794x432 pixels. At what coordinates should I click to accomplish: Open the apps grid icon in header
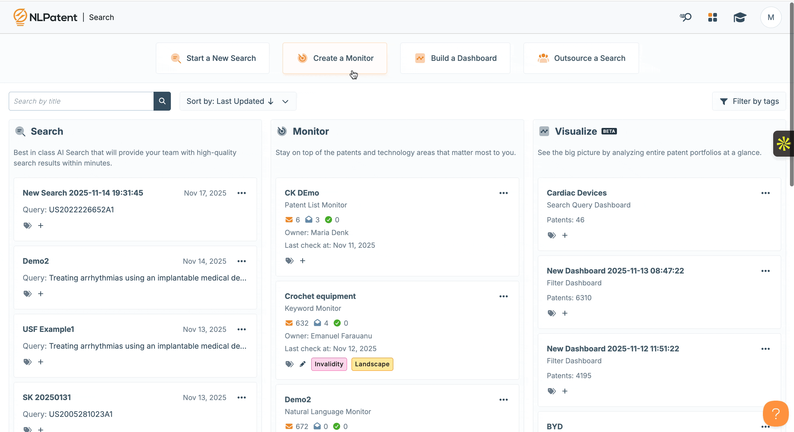point(712,18)
